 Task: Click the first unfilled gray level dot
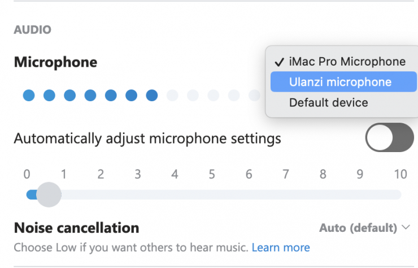(172, 96)
